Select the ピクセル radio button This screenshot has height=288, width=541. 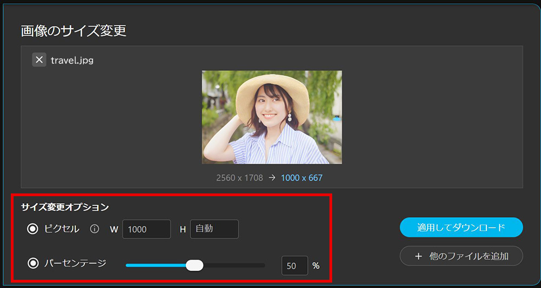33,229
